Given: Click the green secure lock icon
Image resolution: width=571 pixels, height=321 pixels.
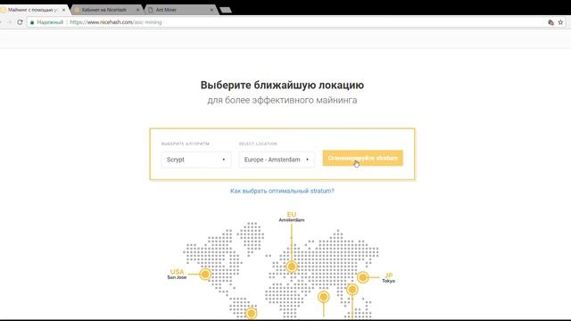Looking at the screenshot, I should pyautogui.click(x=32, y=22).
